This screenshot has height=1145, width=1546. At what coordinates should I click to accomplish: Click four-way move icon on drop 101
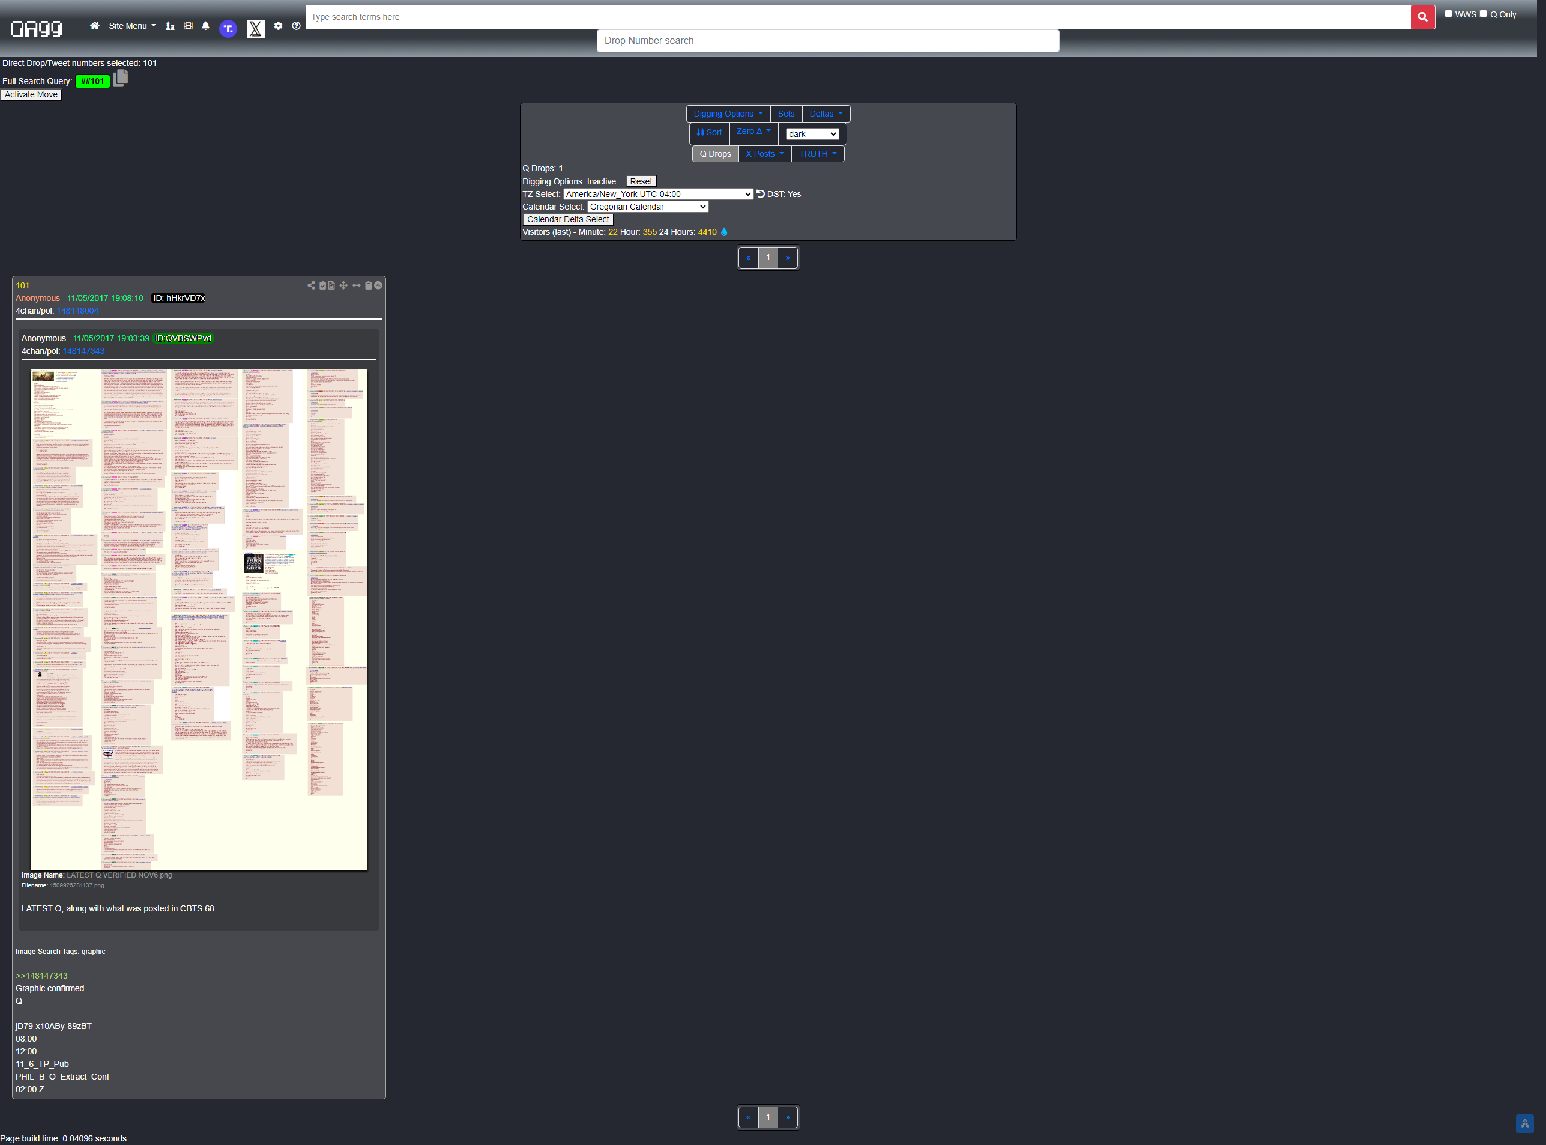pos(343,285)
